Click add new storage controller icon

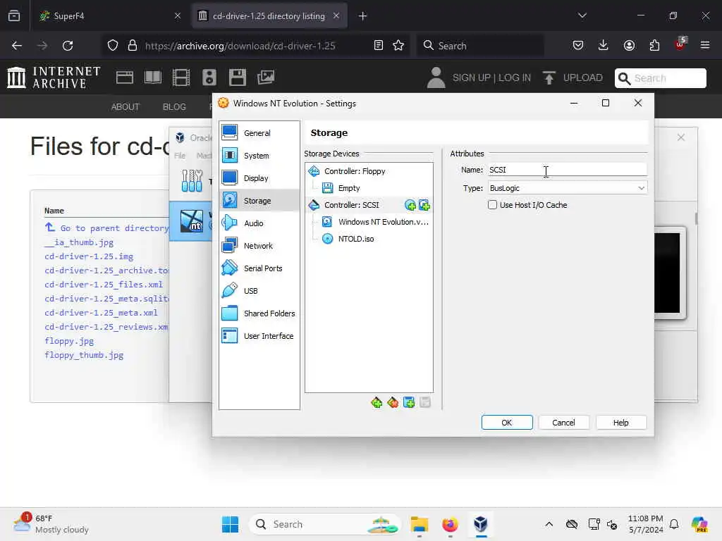pos(377,402)
